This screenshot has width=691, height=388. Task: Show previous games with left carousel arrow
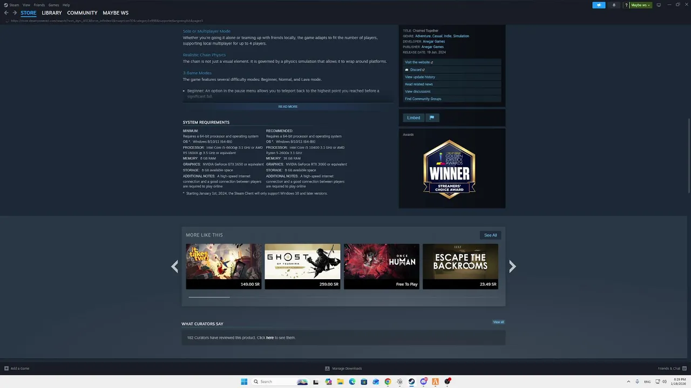[x=174, y=266]
